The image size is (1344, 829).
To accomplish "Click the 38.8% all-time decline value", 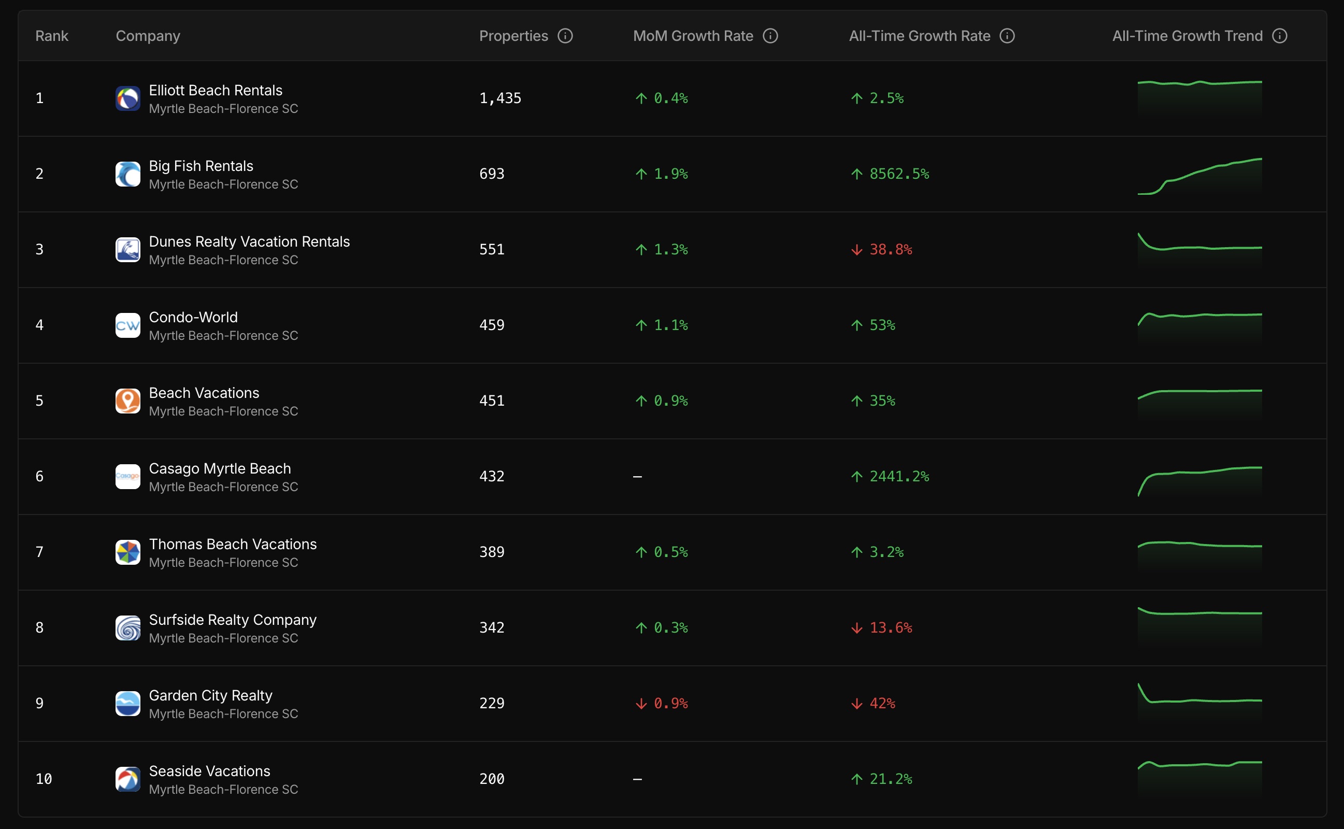I will tap(881, 250).
